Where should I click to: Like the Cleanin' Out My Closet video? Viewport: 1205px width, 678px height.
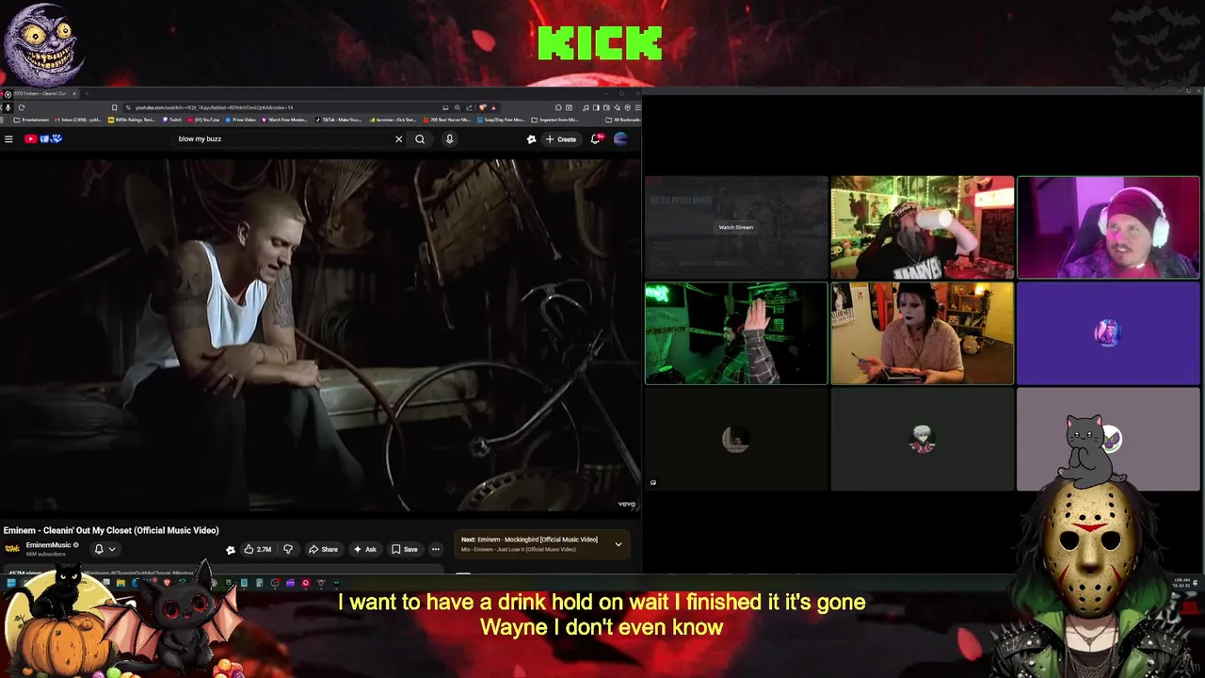click(257, 549)
